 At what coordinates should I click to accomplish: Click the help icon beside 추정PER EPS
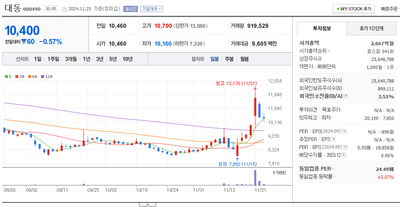[x=334, y=139]
